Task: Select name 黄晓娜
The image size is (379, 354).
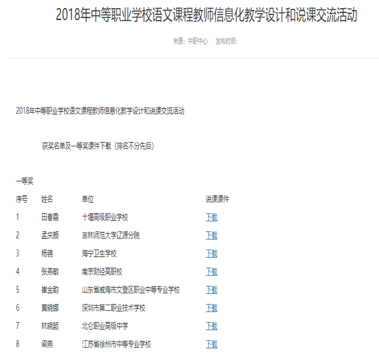Action: click(50, 308)
